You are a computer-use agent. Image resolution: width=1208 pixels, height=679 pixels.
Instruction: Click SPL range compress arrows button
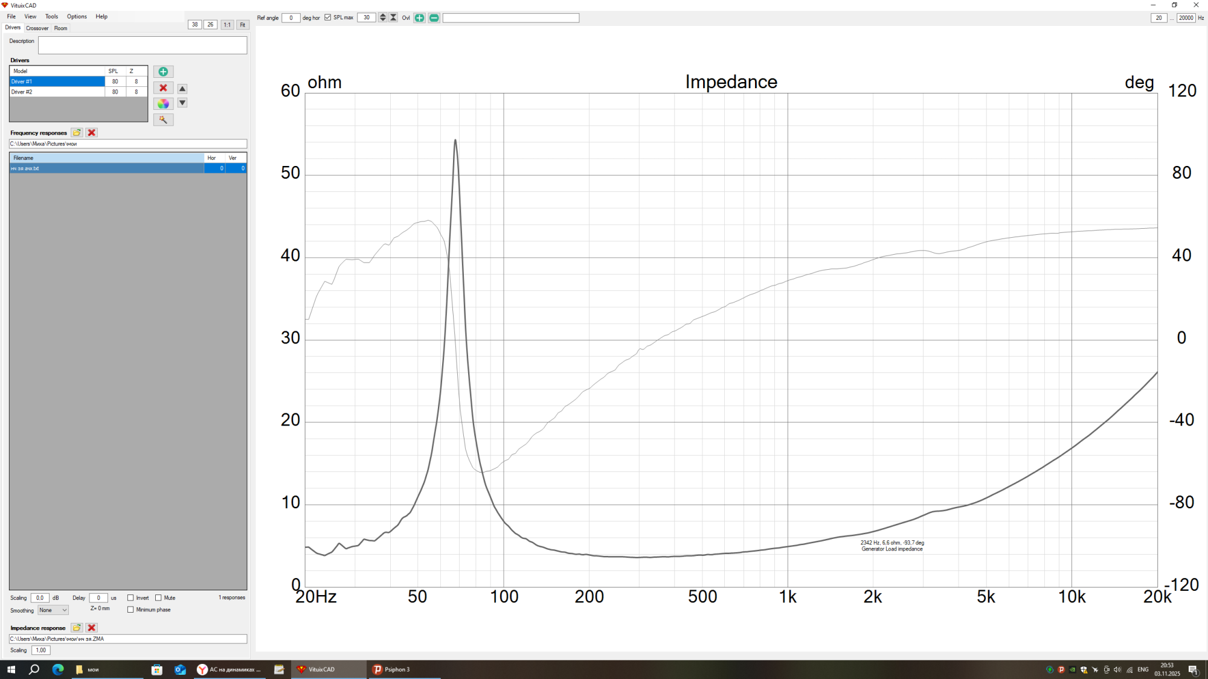tap(393, 18)
